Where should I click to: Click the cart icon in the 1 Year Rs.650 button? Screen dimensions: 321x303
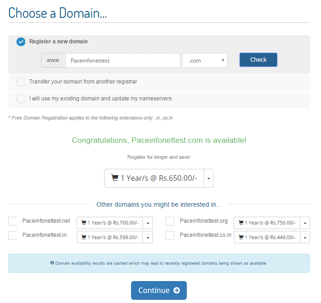[115, 178]
